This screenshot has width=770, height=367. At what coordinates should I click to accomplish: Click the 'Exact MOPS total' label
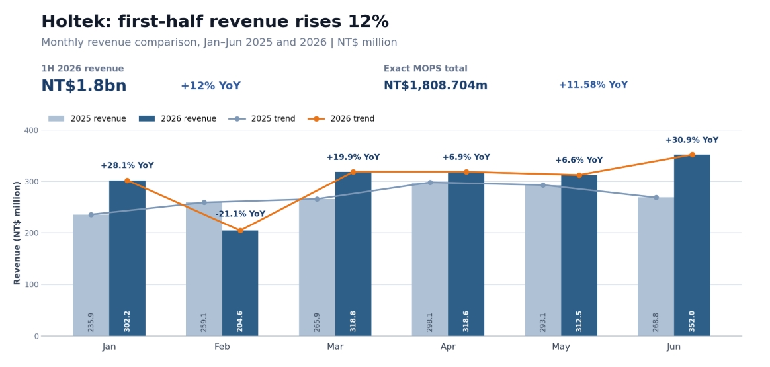point(425,69)
